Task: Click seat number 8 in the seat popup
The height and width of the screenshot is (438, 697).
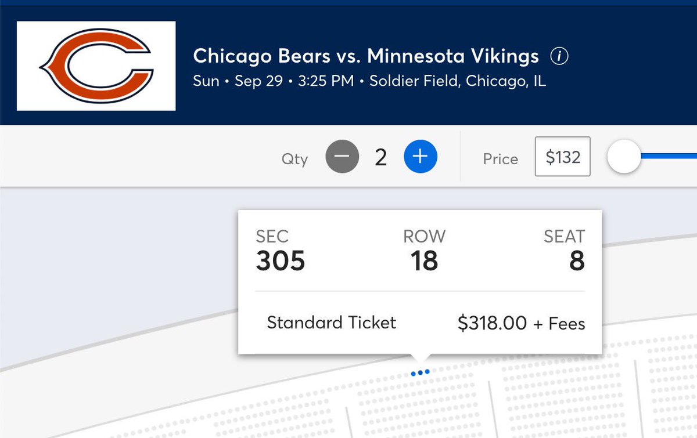Action: click(x=576, y=261)
